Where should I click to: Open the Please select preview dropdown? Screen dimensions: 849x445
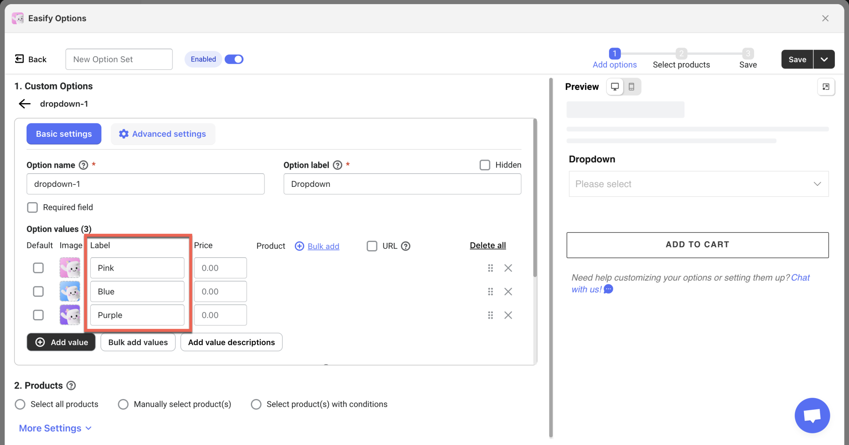point(699,184)
